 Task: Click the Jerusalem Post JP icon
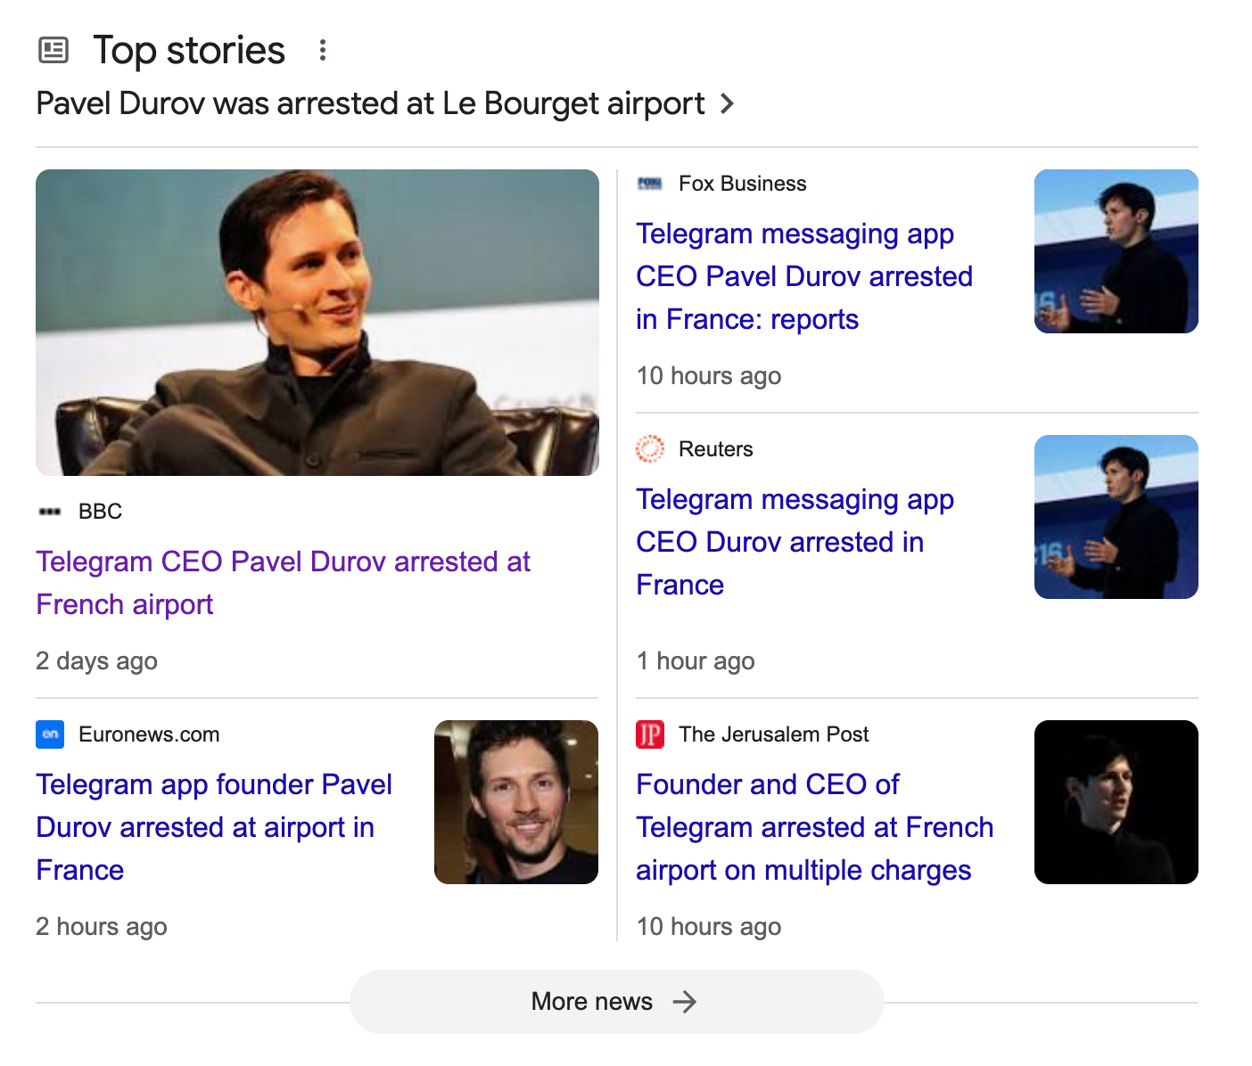coord(650,734)
